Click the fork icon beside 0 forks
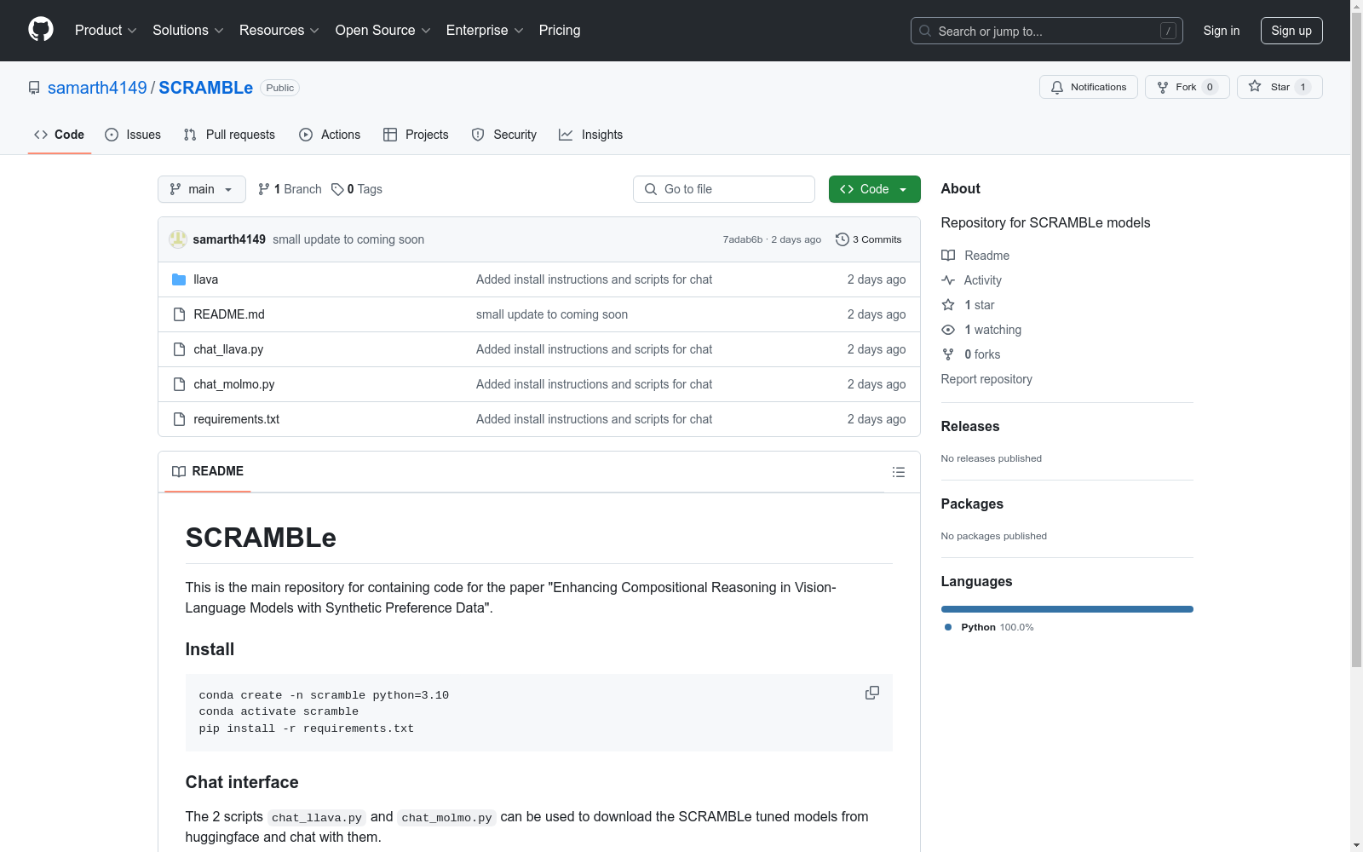The height and width of the screenshot is (852, 1363). coord(948,354)
